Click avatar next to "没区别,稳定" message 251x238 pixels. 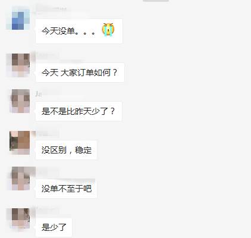coord(20,143)
